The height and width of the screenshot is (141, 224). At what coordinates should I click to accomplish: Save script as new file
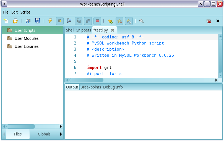[37, 21]
